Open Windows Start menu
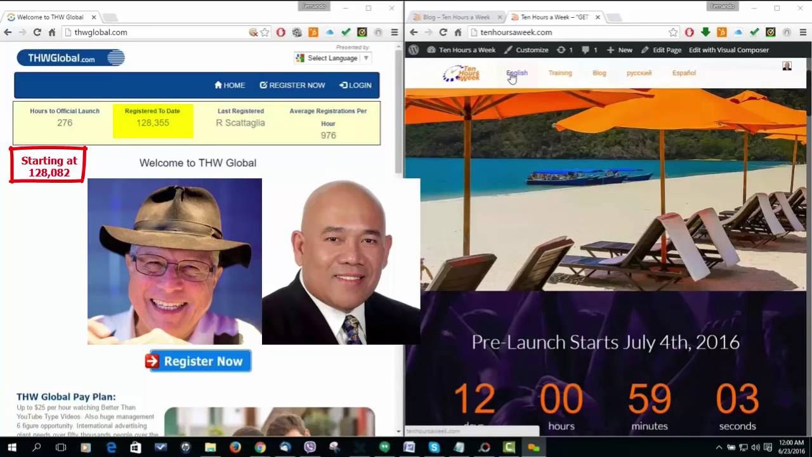The image size is (812, 457). tap(12, 447)
